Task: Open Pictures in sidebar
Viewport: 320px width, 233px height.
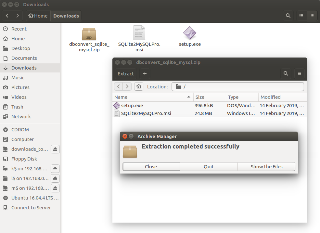Action: click(30, 87)
